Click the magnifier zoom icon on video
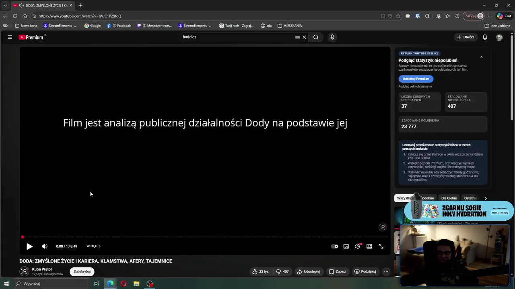Image resolution: width=515 pixels, height=289 pixels. pos(383,227)
